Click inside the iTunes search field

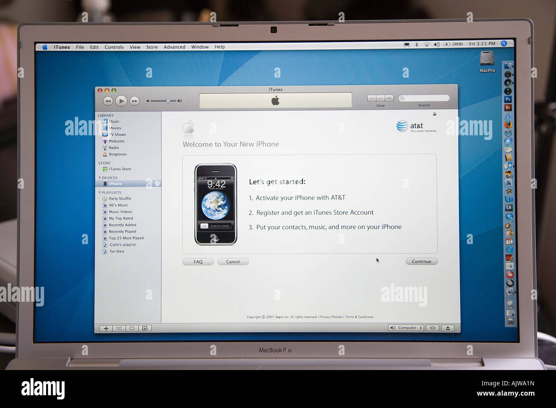424,98
